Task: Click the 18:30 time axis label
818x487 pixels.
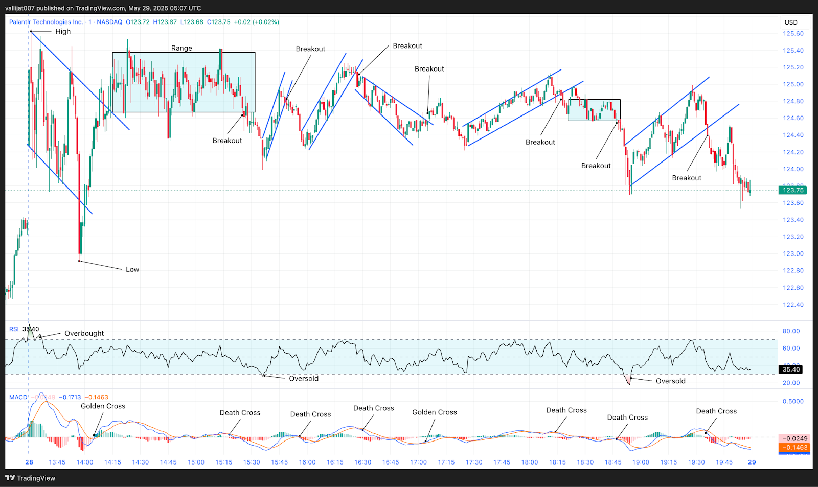Action: (x=585, y=462)
